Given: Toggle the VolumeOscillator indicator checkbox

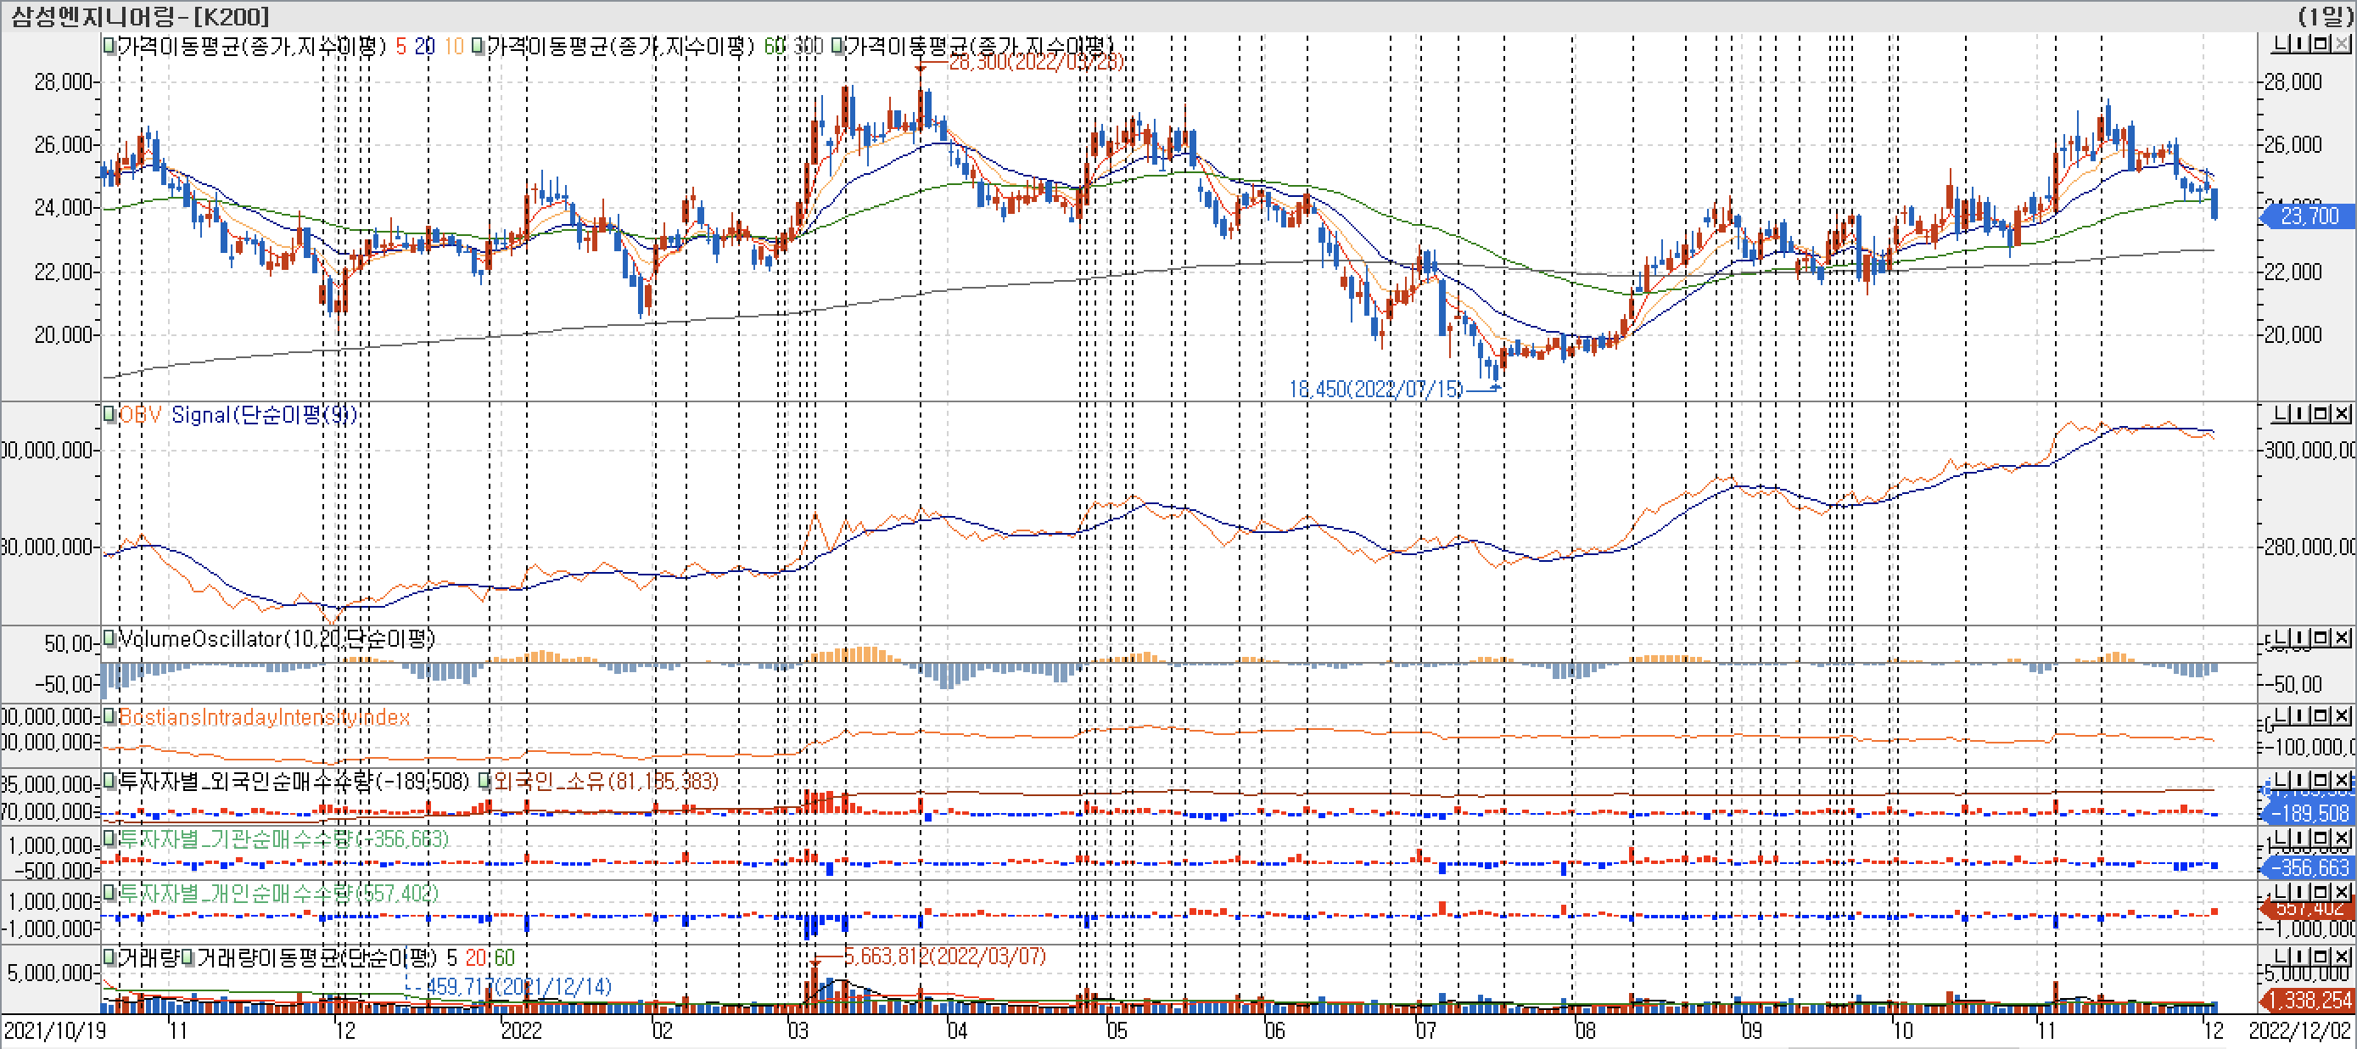Looking at the screenshot, I should point(109,638).
